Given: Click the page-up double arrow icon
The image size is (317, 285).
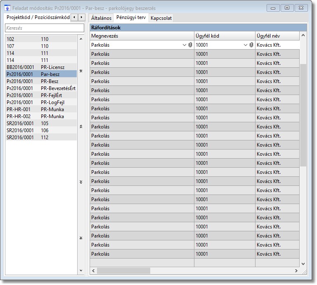Looking at the screenshot, I should (81, 126).
